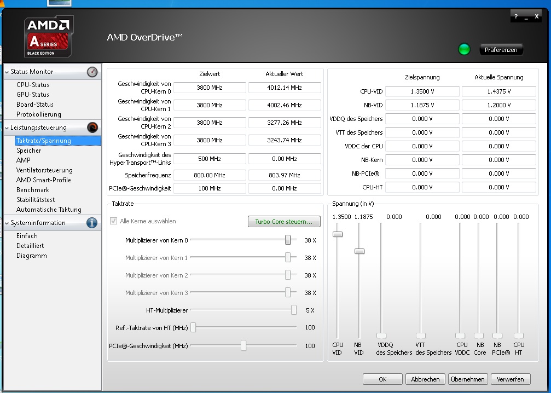Click HyperTransport-Links target 500 MHz field

coord(210,159)
